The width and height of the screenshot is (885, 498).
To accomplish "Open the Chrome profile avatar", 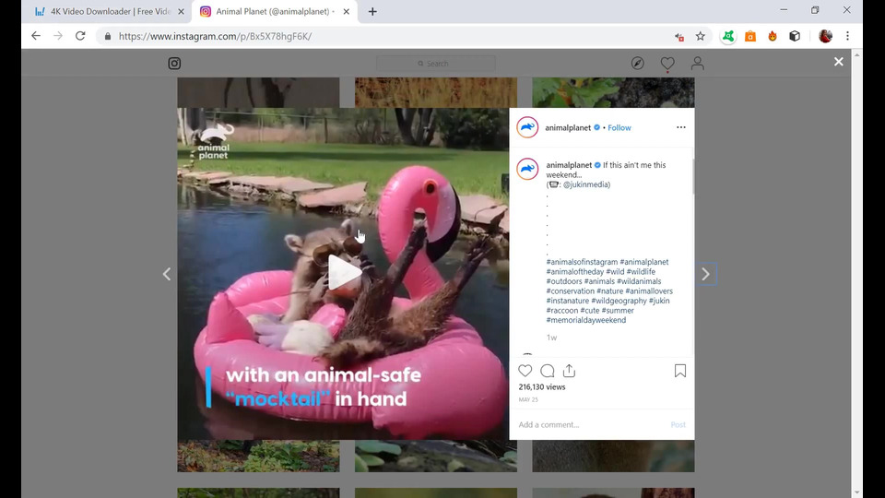I will pyautogui.click(x=825, y=36).
